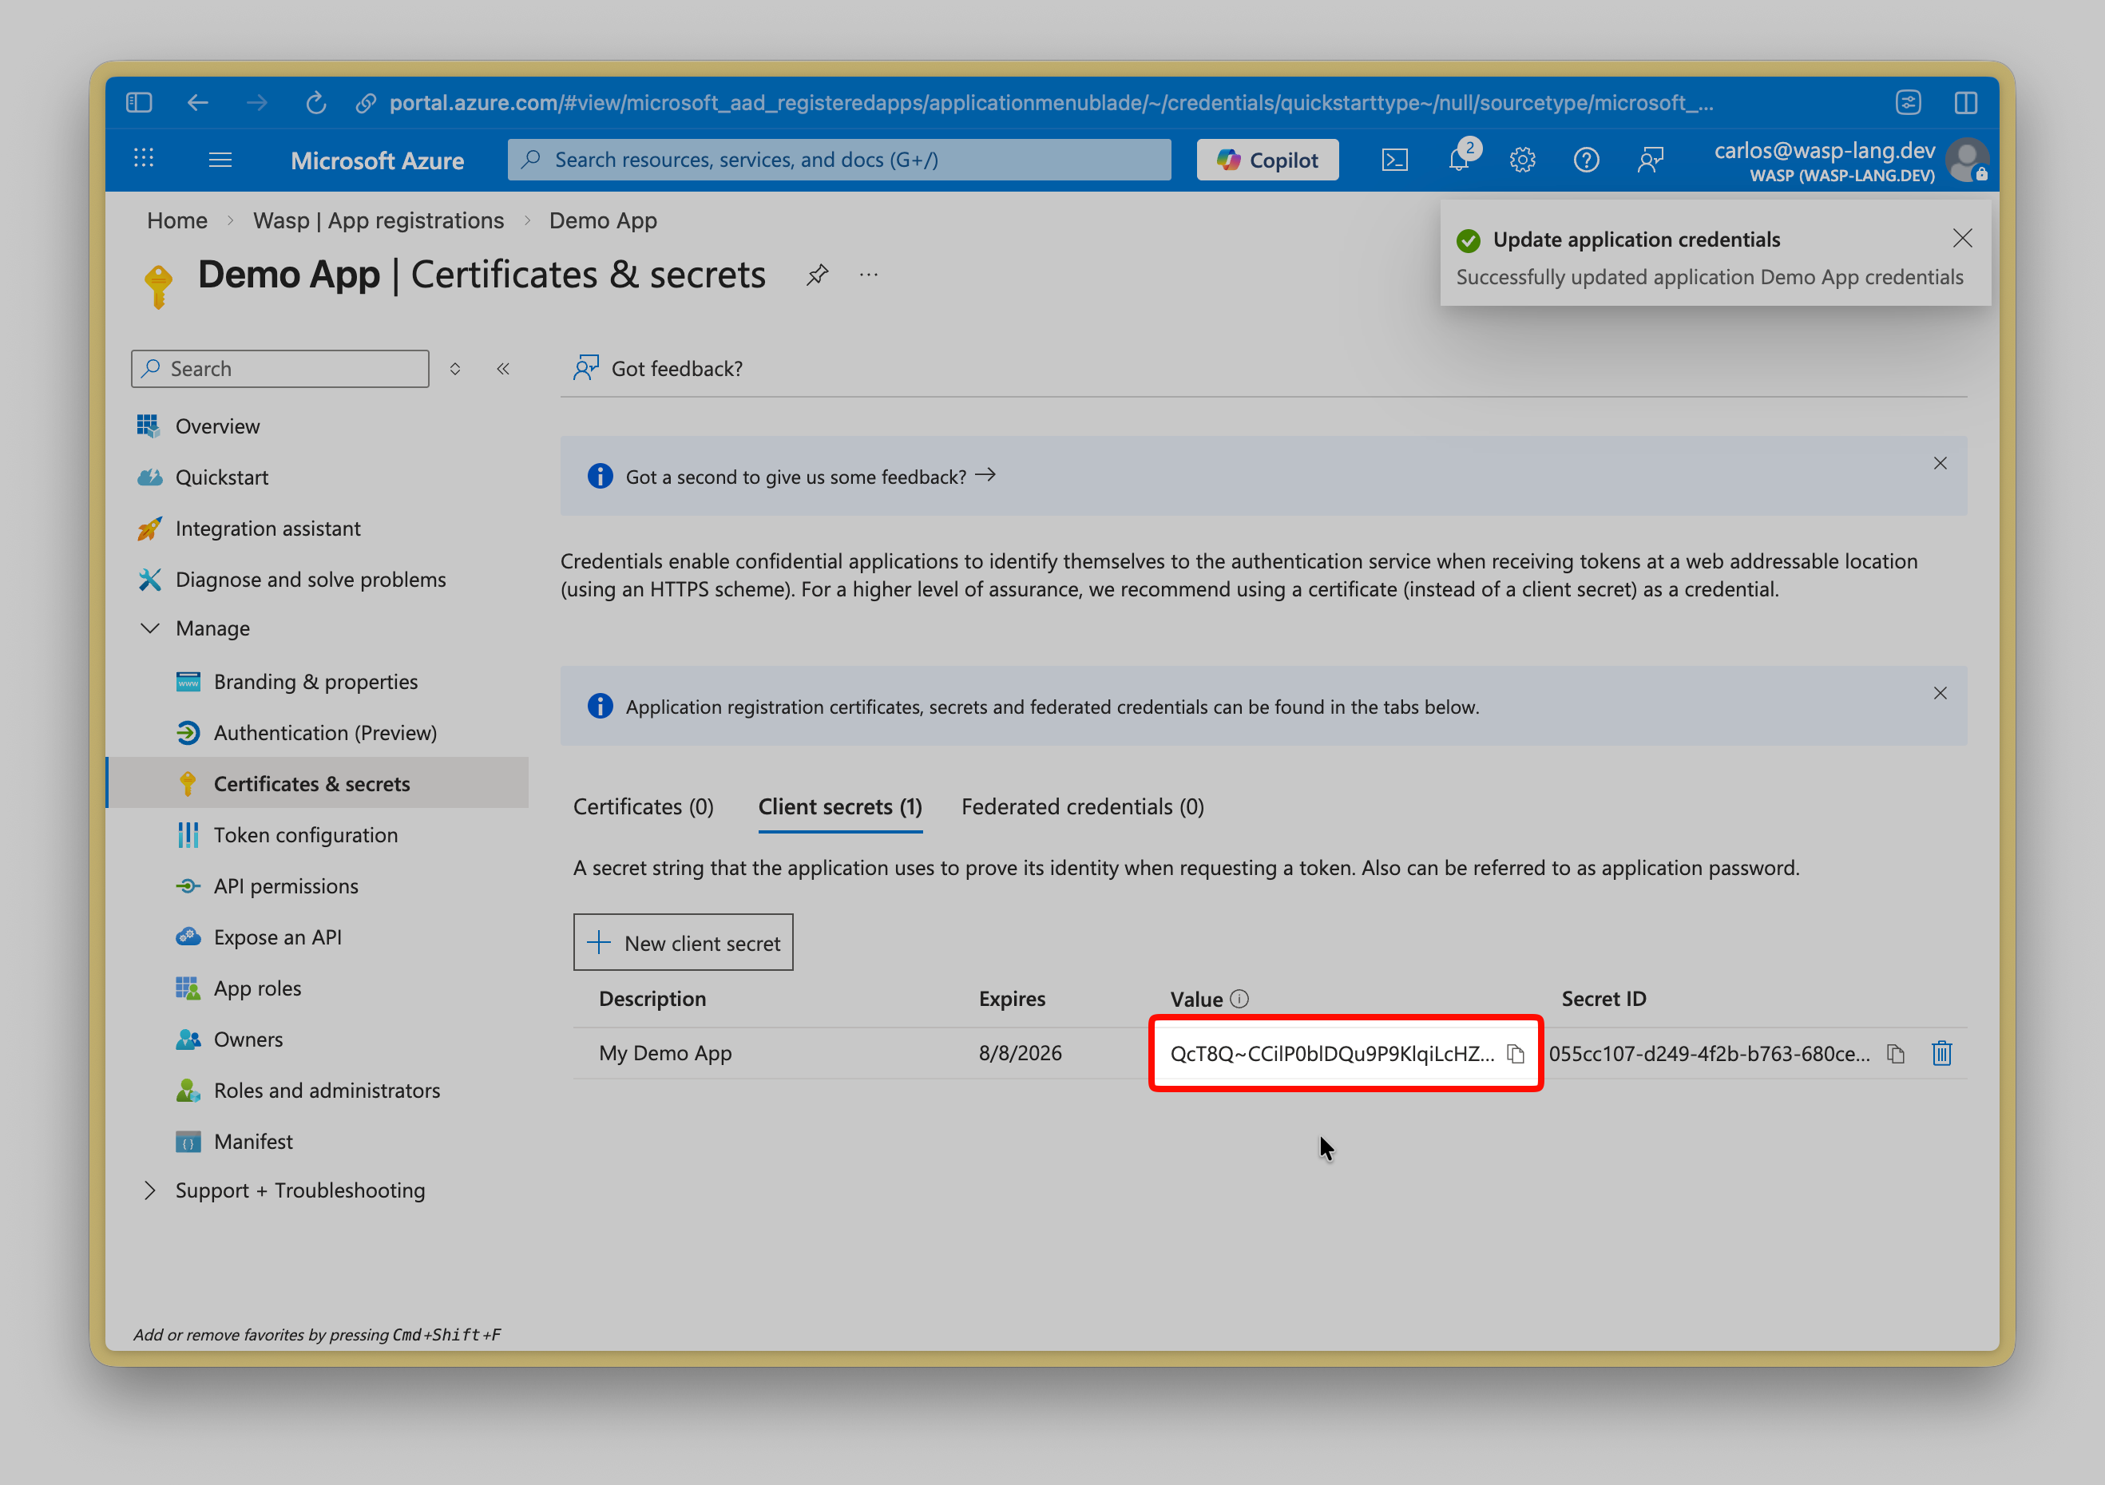Open Copilot in the Azure portal

(x=1267, y=160)
